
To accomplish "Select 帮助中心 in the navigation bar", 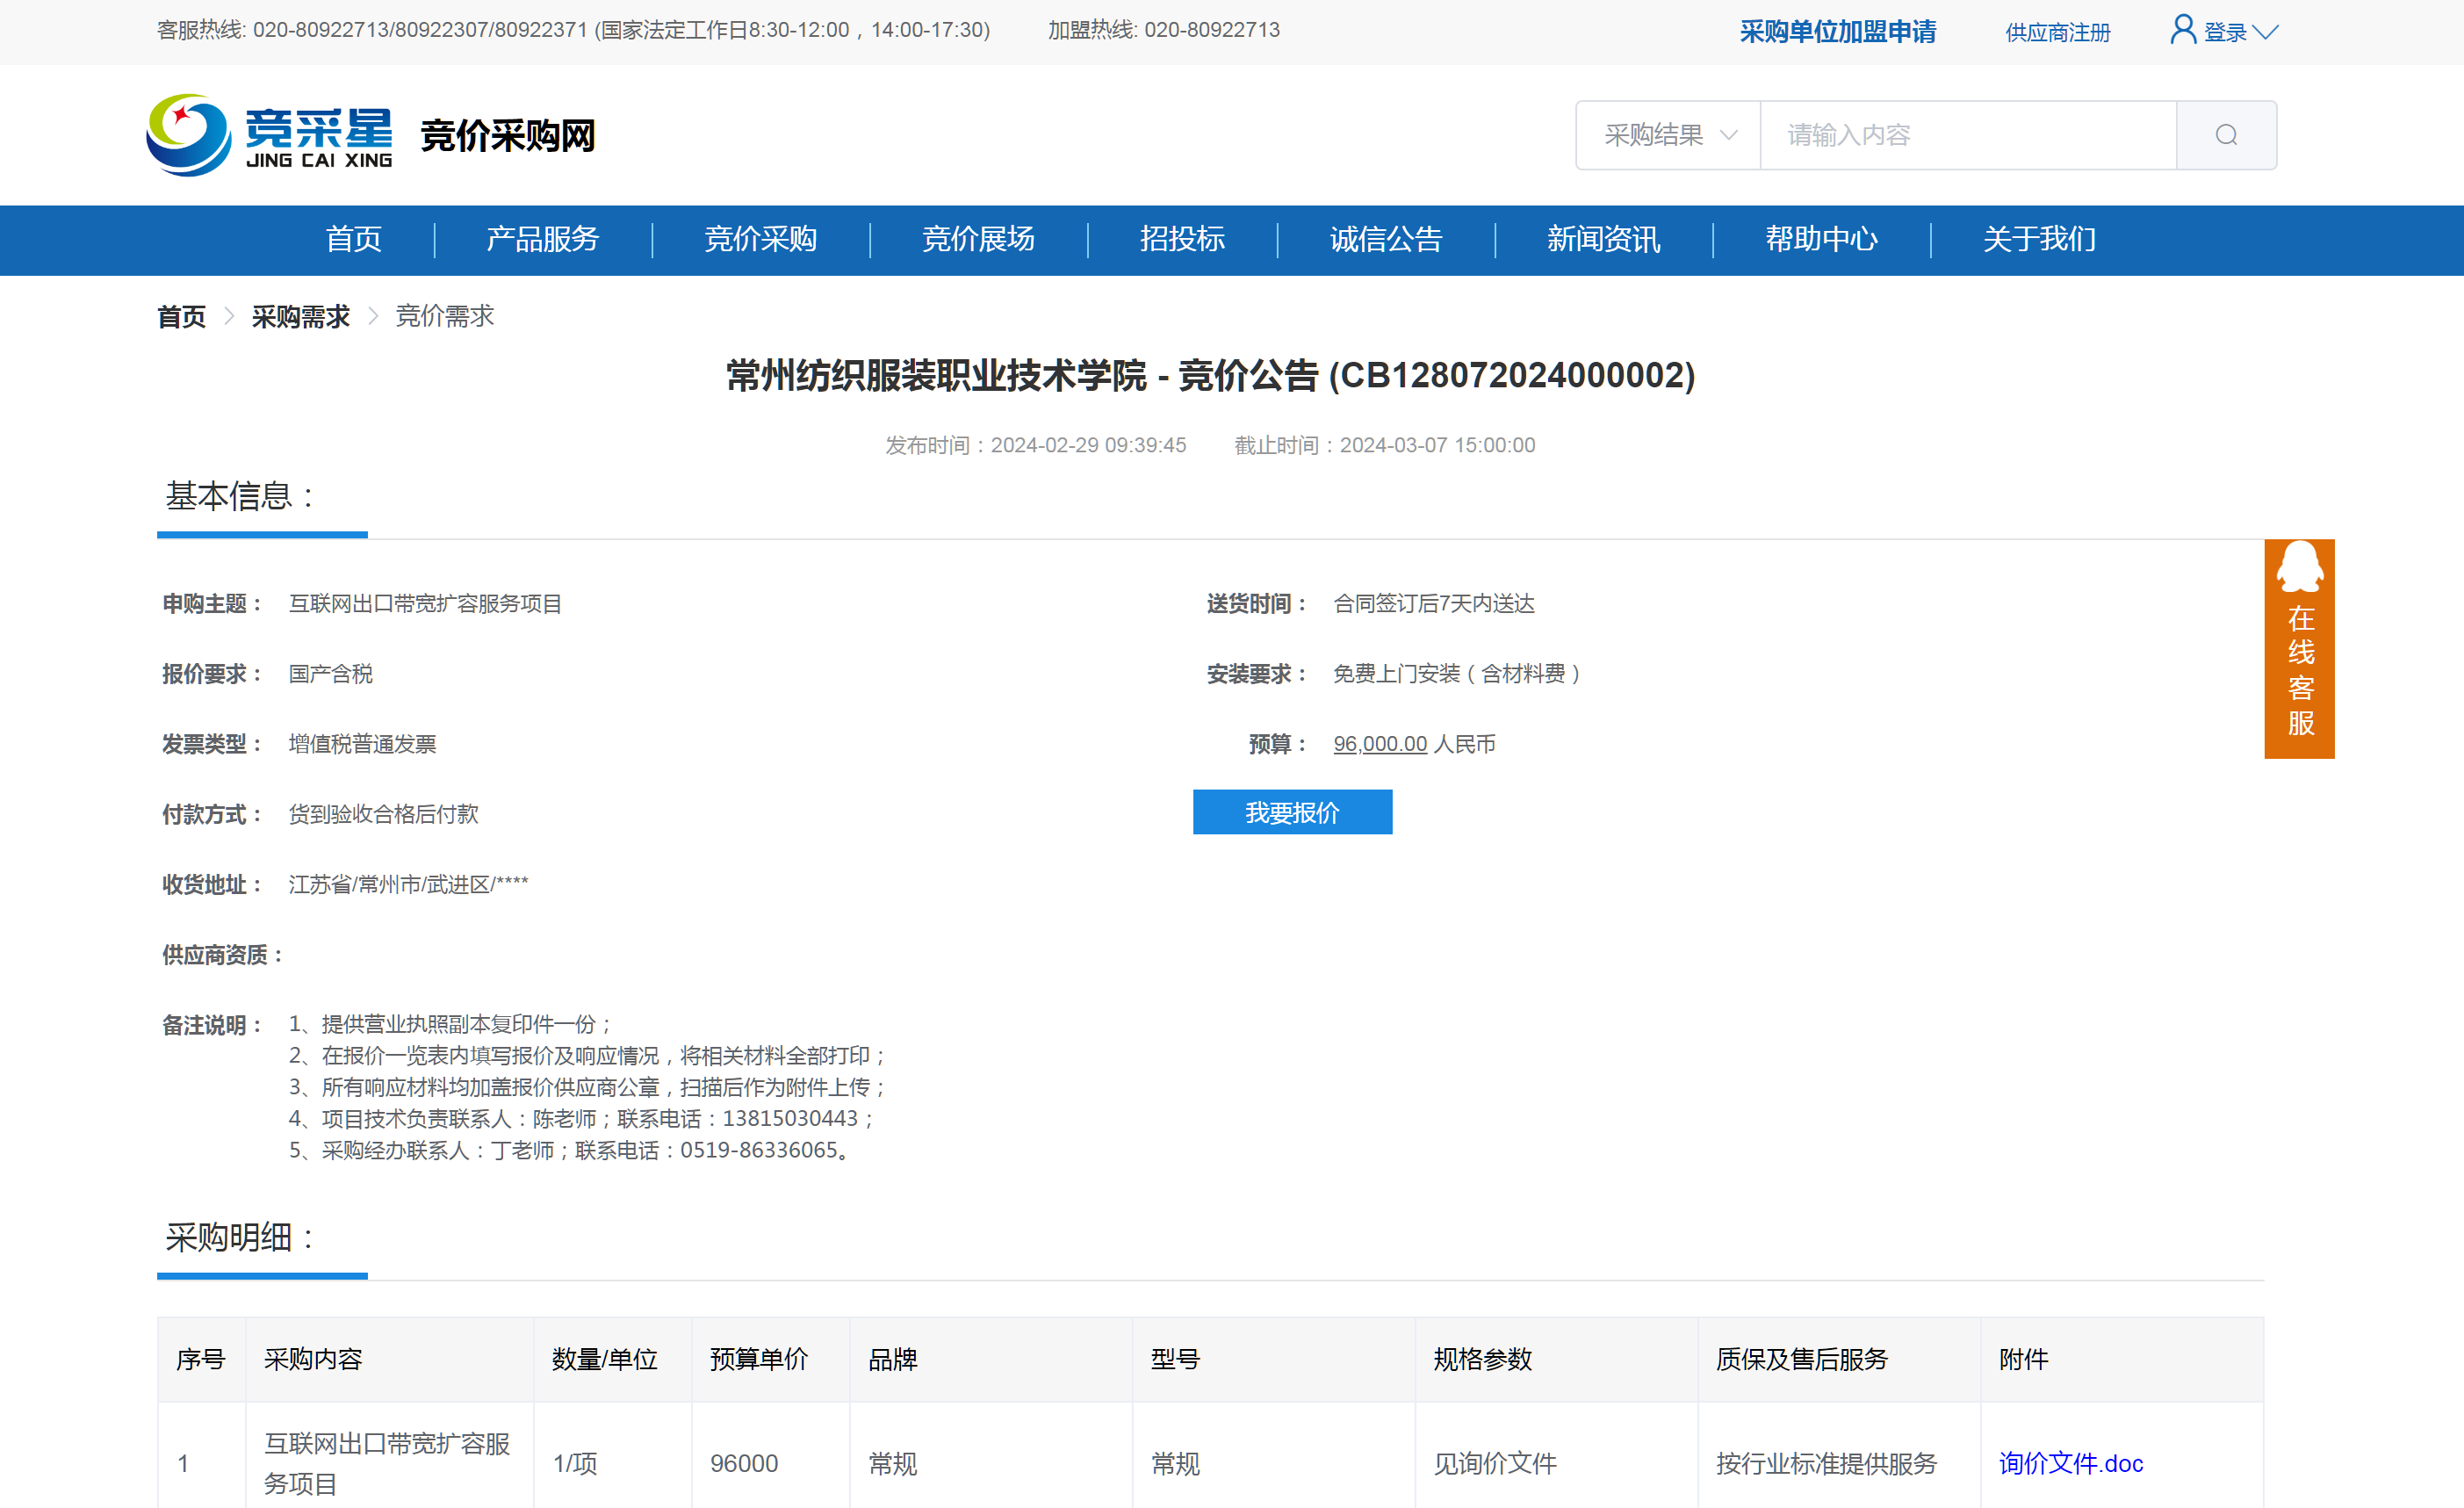I will click(x=1820, y=239).
